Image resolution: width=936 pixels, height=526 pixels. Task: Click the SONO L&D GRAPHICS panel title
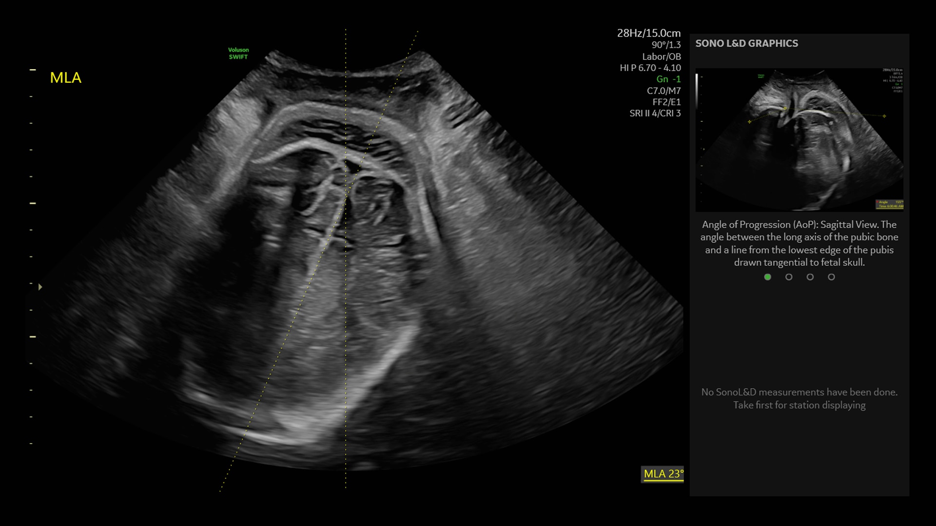coord(746,43)
